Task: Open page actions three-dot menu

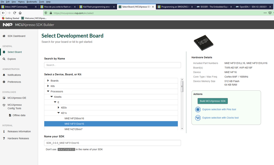Action: coord(265,13)
